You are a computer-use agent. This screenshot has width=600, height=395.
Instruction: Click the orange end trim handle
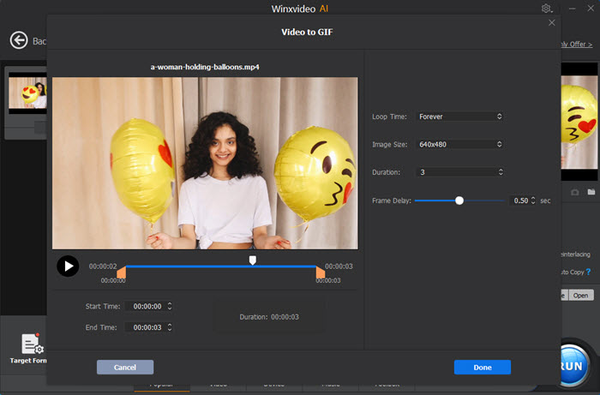321,272
